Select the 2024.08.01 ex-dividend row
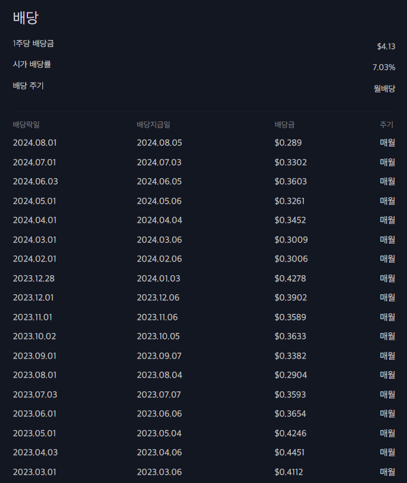This screenshot has width=407, height=483. pos(204,142)
